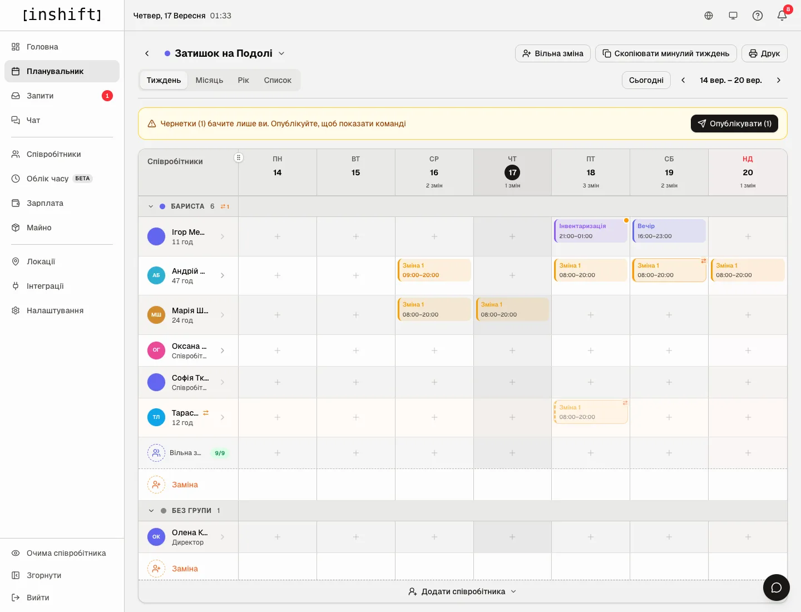801x612 pixels.
Task: Open Ігор Ме... employee avatar
Action: click(156, 236)
